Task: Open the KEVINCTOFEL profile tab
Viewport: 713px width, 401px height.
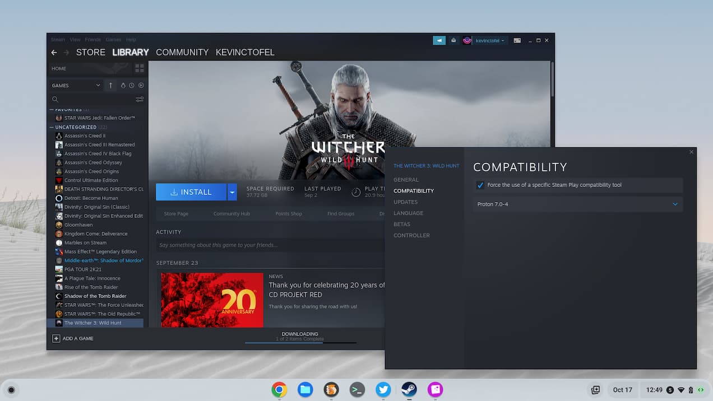Action: click(245, 52)
